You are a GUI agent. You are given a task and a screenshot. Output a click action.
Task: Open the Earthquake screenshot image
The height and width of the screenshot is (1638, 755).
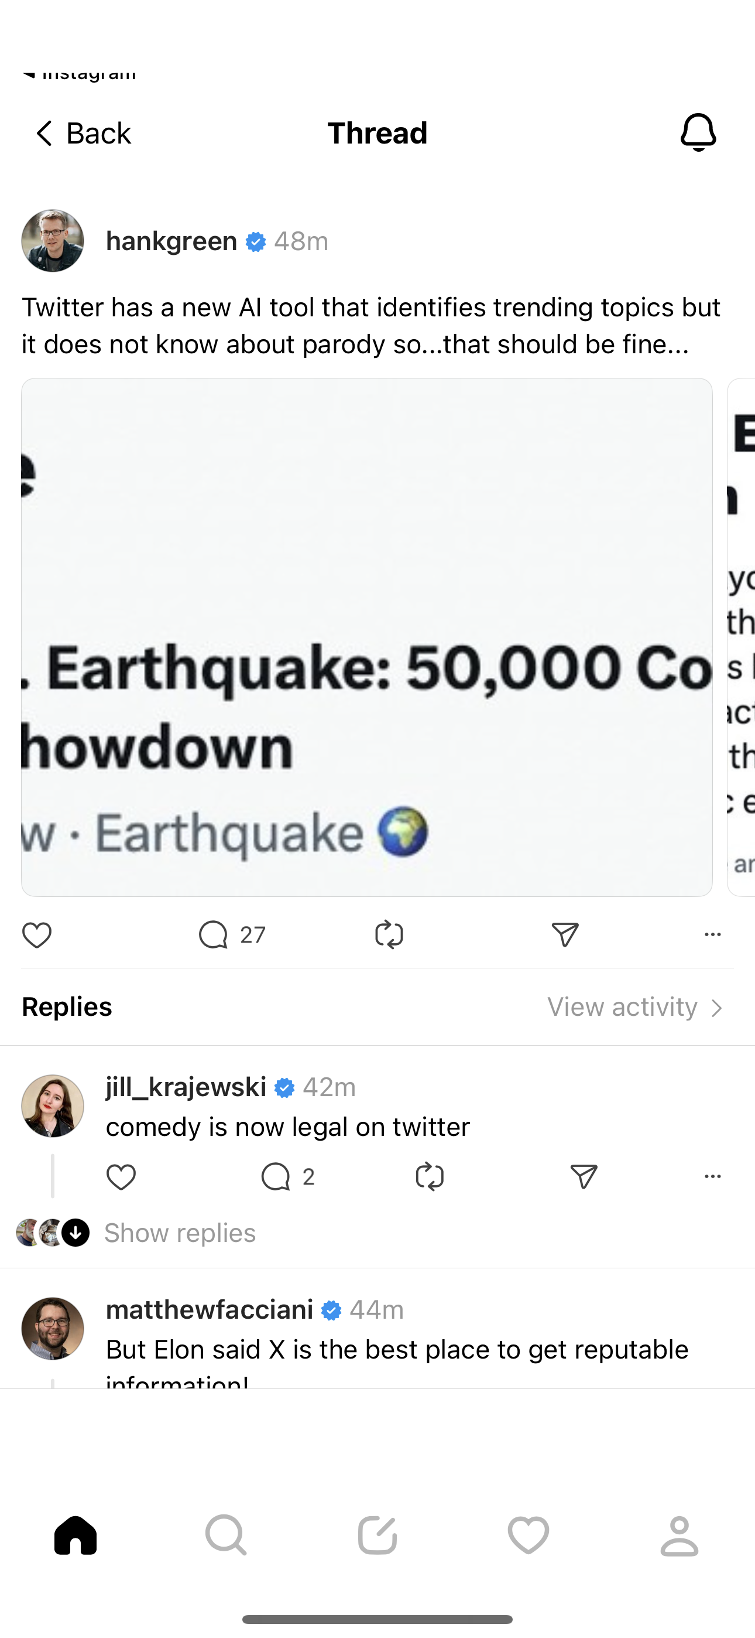367,636
